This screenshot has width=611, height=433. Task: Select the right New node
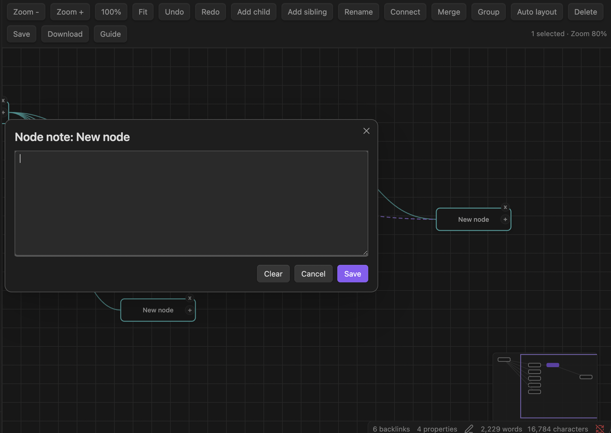coord(473,219)
